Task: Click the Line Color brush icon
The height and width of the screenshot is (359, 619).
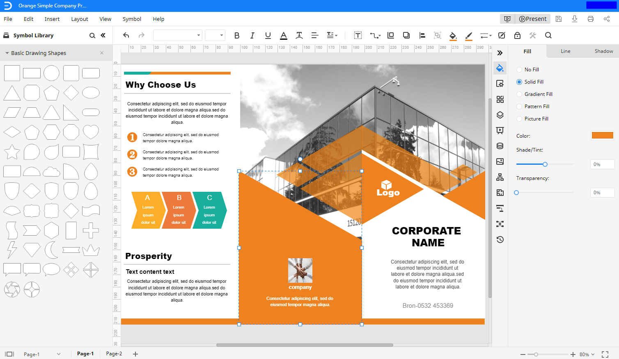Action: click(468, 35)
